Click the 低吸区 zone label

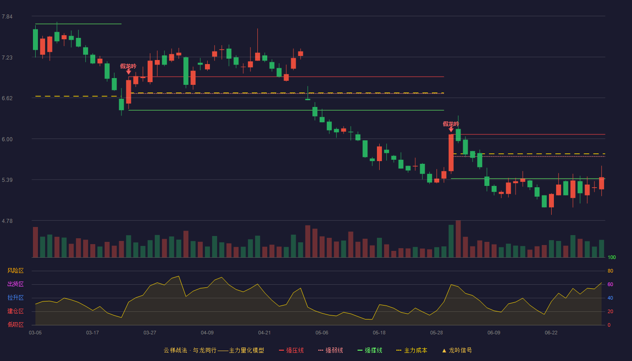(x=15, y=324)
